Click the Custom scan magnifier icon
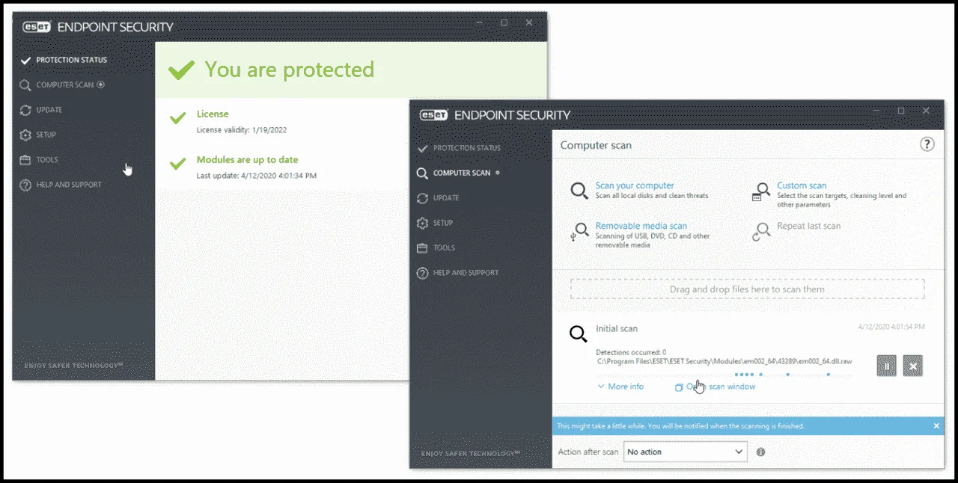 click(x=761, y=192)
